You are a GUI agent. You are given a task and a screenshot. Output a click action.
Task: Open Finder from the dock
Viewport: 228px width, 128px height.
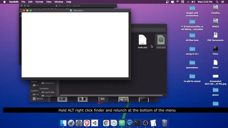[63, 123]
